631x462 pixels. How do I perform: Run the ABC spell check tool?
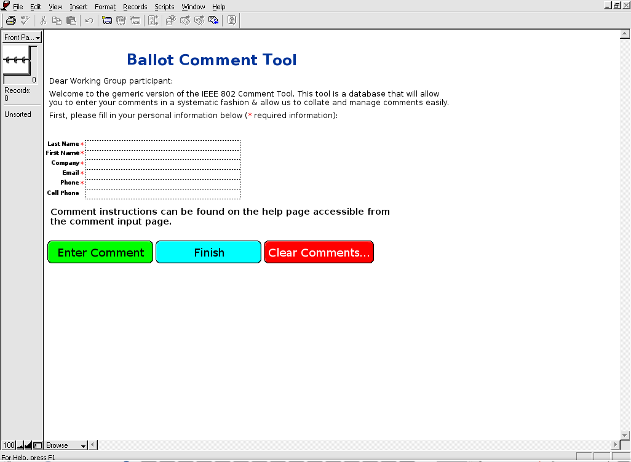click(25, 20)
